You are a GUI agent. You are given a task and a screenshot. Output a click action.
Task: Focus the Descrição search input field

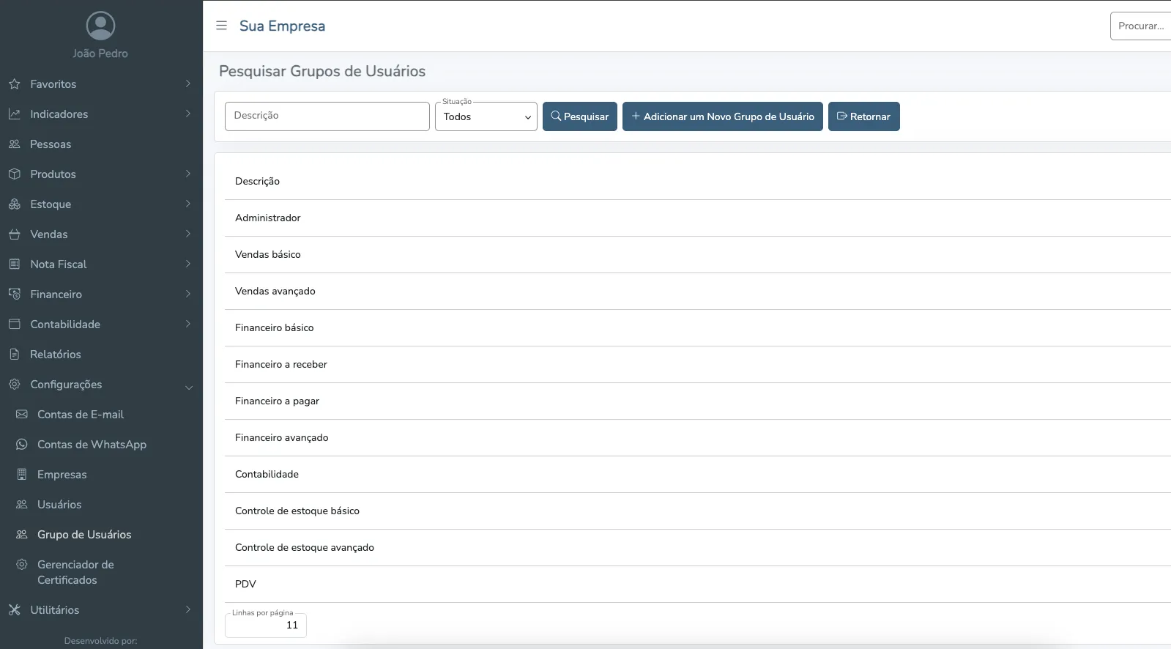(x=327, y=116)
